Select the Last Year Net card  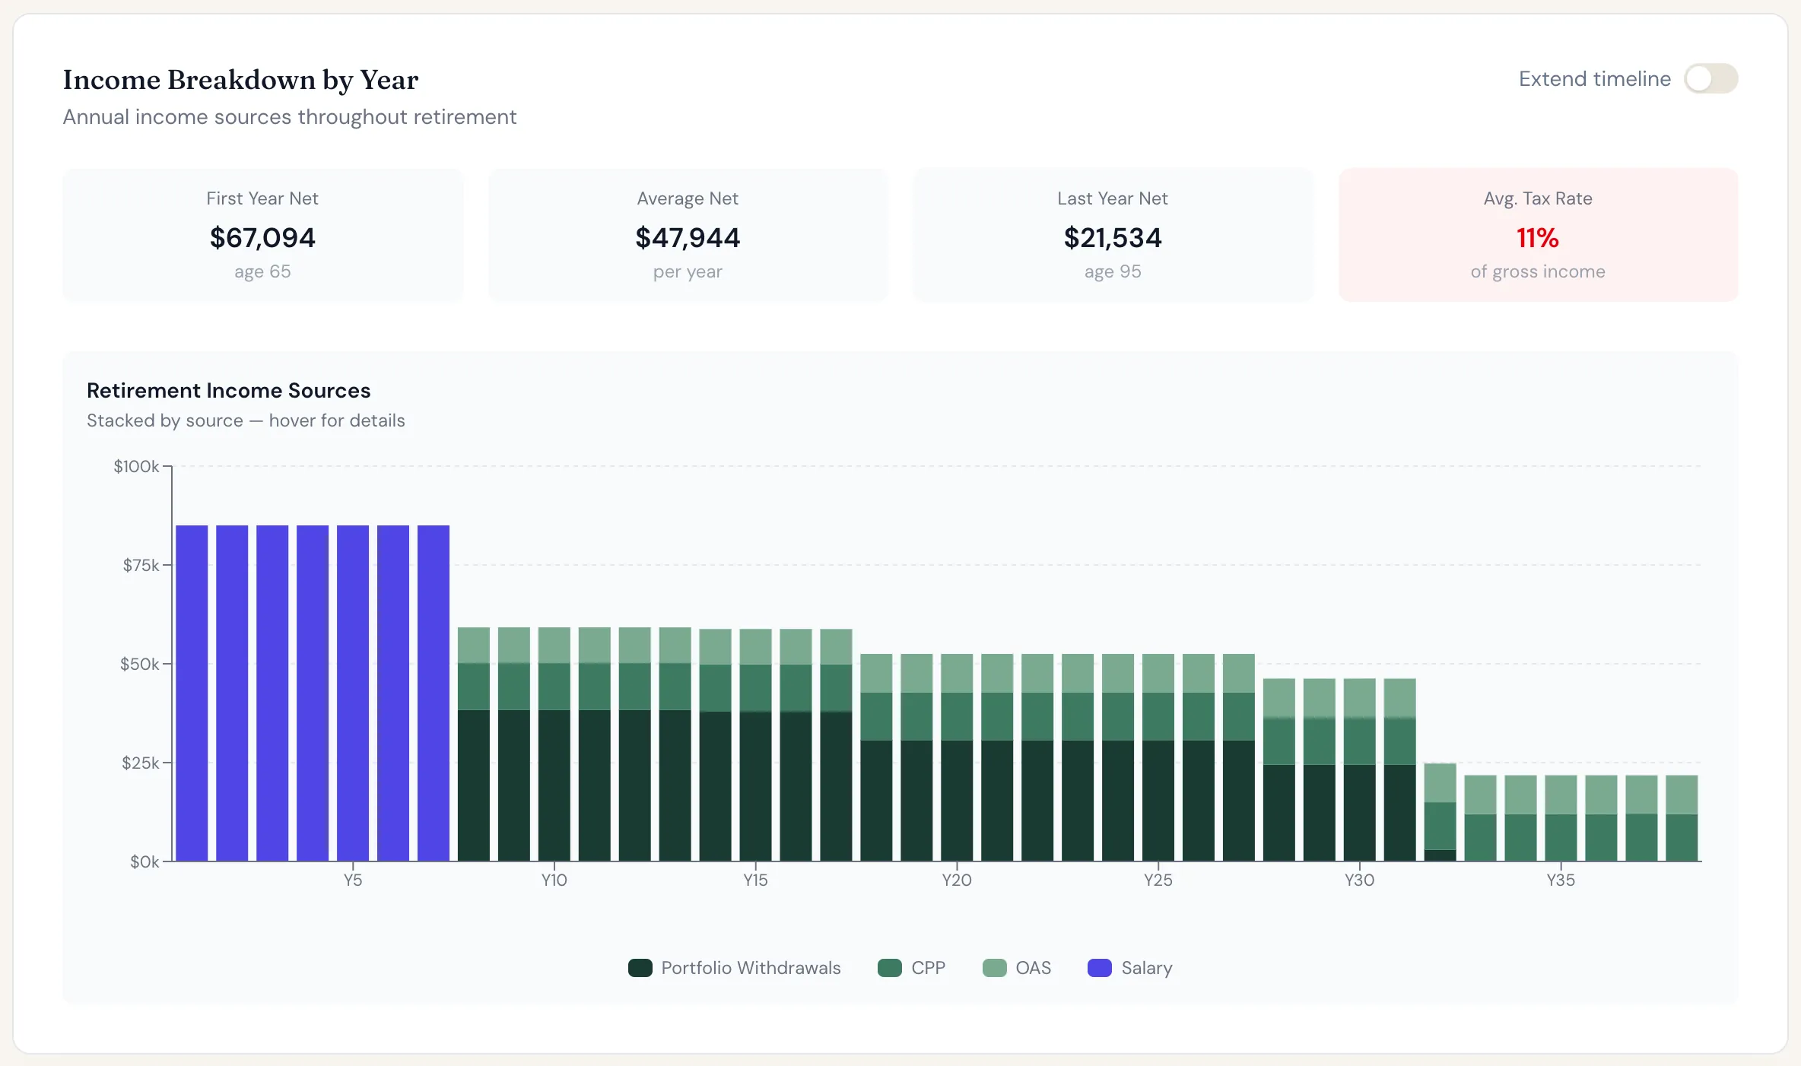point(1113,235)
